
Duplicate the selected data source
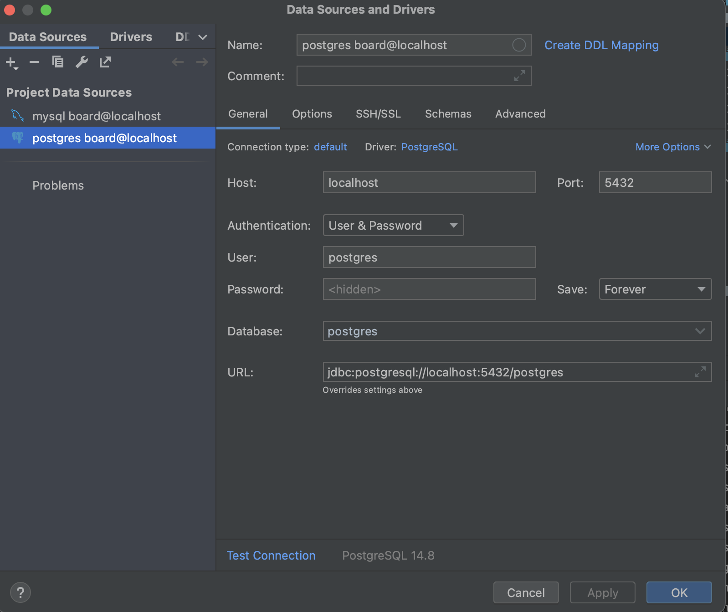58,62
